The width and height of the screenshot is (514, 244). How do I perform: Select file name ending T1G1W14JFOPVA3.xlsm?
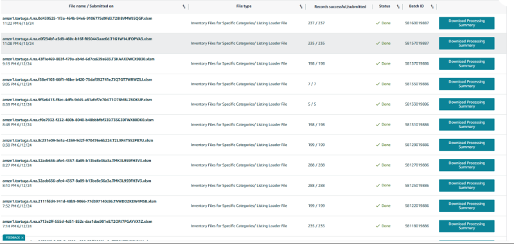pos(77,39)
